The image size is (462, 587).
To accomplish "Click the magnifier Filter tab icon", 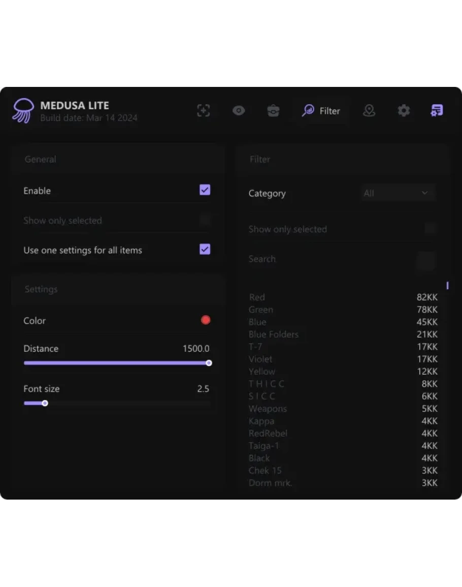I will pos(308,111).
